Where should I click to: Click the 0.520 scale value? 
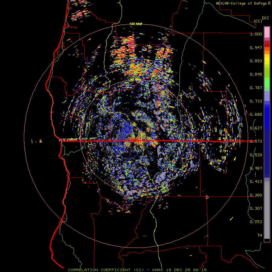coord(256,155)
